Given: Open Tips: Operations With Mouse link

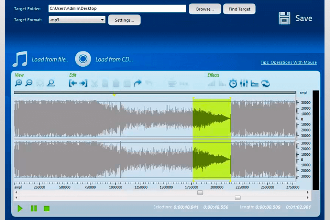Looking at the screenshot, I should click(x=288, y=62).
